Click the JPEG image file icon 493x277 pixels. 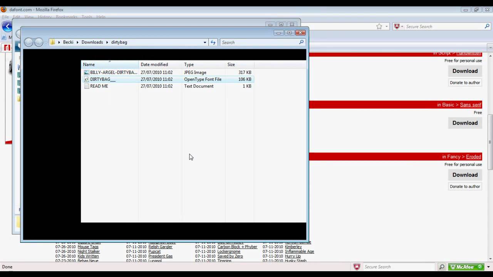[87, 72]
